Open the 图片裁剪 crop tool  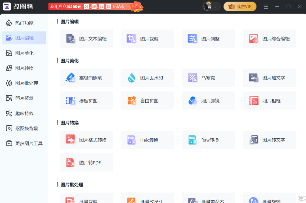[x=147, y=39]
